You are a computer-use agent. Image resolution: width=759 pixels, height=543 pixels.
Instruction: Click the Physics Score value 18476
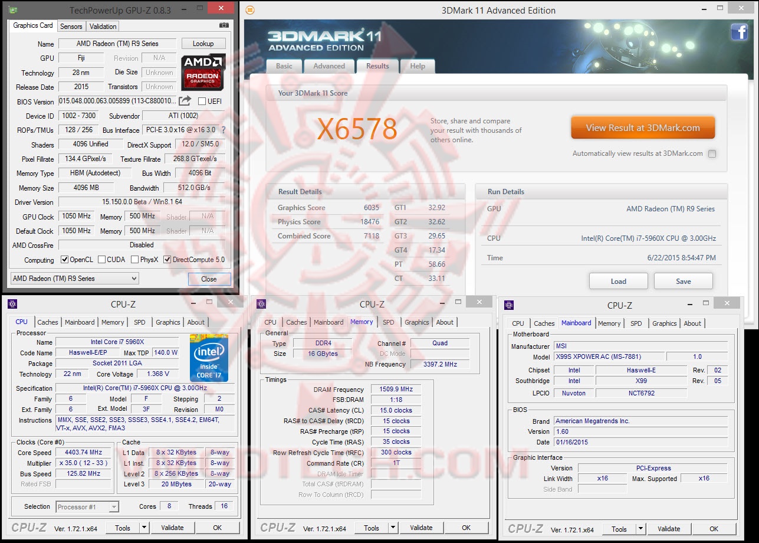coord(370,222)
